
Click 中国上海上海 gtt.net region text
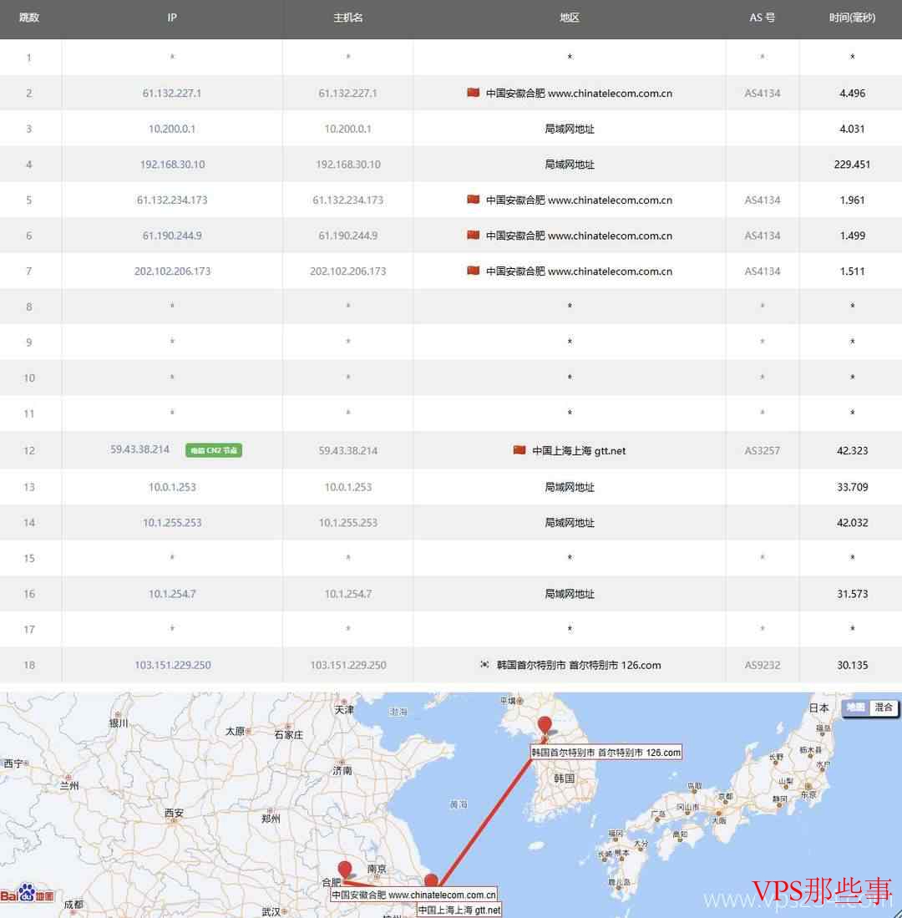coord(579,451)
